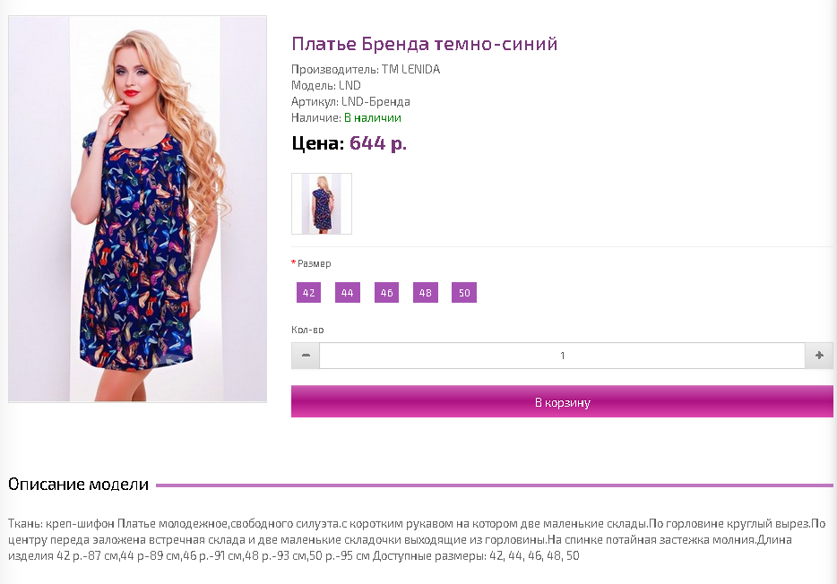Select size 48 button
The width and height of the screenshot is (837, 584).
pyautogui.click(x=426, y=292)
